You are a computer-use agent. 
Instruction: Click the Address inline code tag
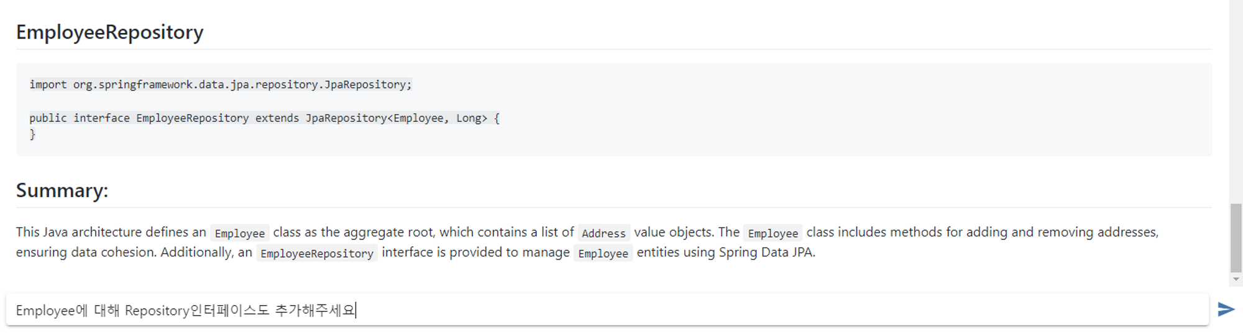point(603,233)
